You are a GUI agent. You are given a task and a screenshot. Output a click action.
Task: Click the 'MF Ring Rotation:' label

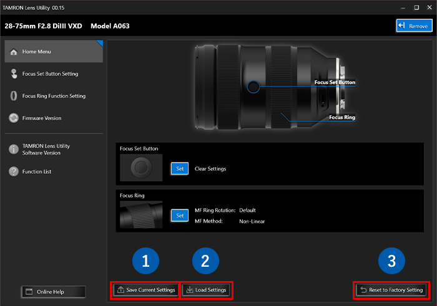coord(215,210)
